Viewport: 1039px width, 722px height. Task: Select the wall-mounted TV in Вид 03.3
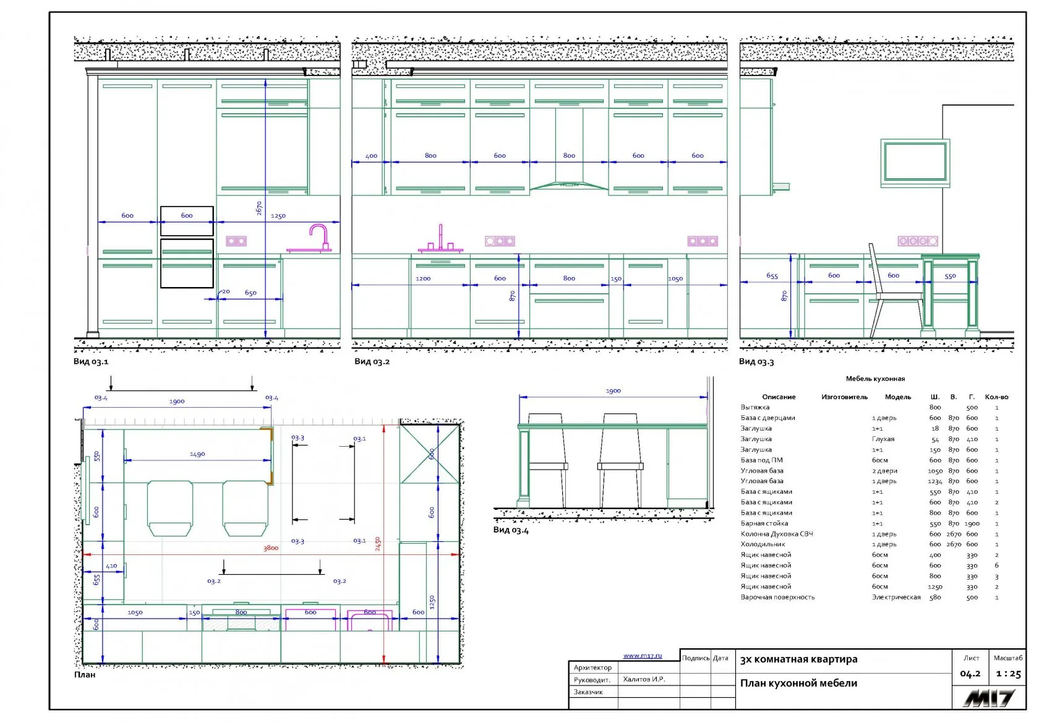click(915, 162)
